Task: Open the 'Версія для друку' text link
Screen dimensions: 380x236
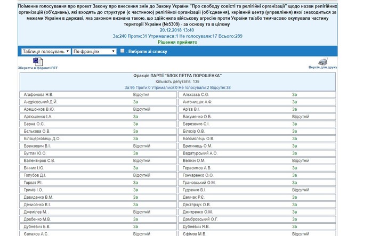Action: 322,68
